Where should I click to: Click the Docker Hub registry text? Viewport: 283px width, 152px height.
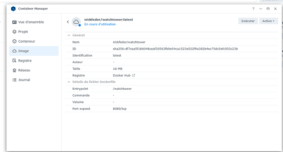tap(122, 75)
